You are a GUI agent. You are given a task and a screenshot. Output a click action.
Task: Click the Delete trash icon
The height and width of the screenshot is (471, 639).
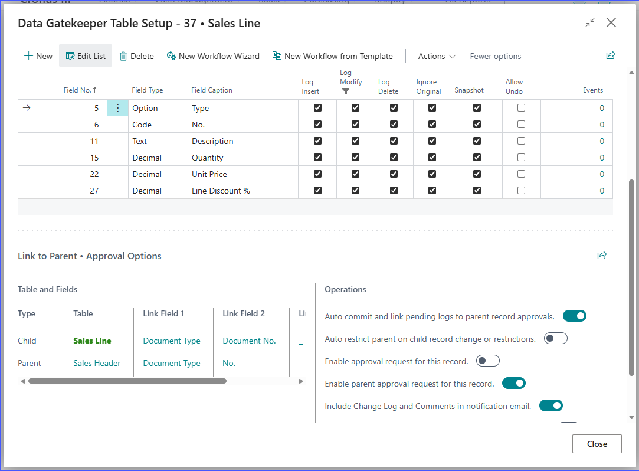[x=123, y=56]
